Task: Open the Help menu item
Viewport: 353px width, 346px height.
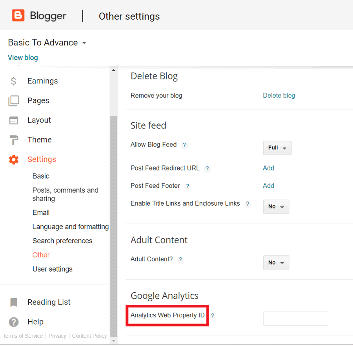Action: click(35, 322)
